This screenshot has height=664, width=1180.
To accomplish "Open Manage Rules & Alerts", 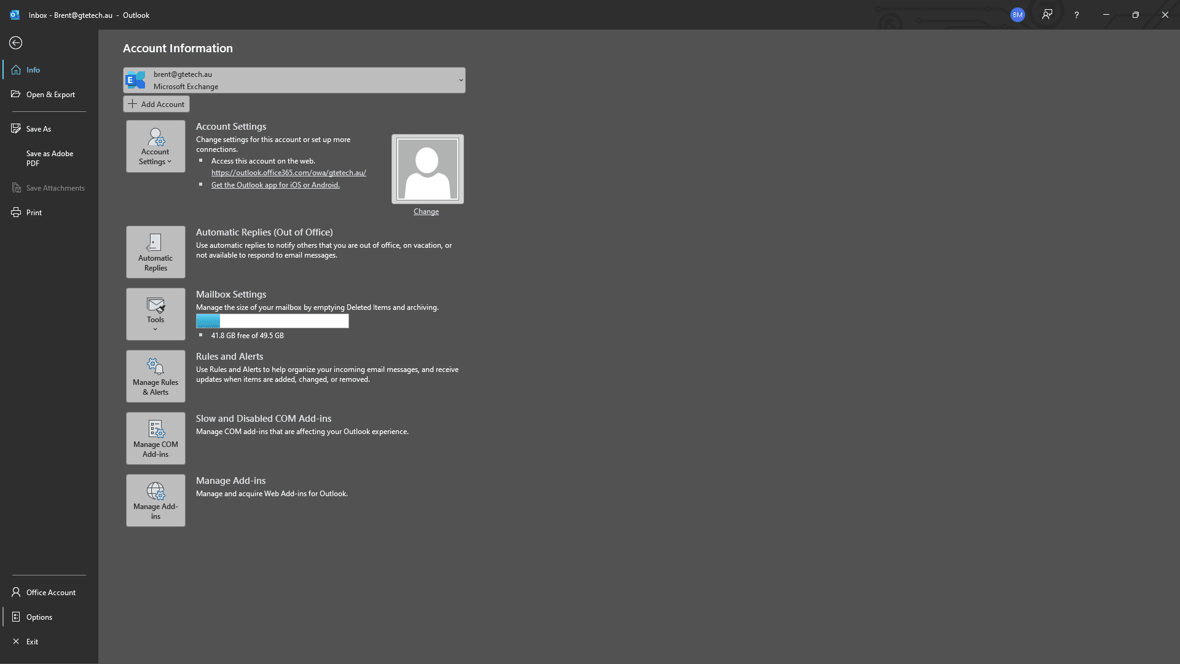I will [155, 376].
